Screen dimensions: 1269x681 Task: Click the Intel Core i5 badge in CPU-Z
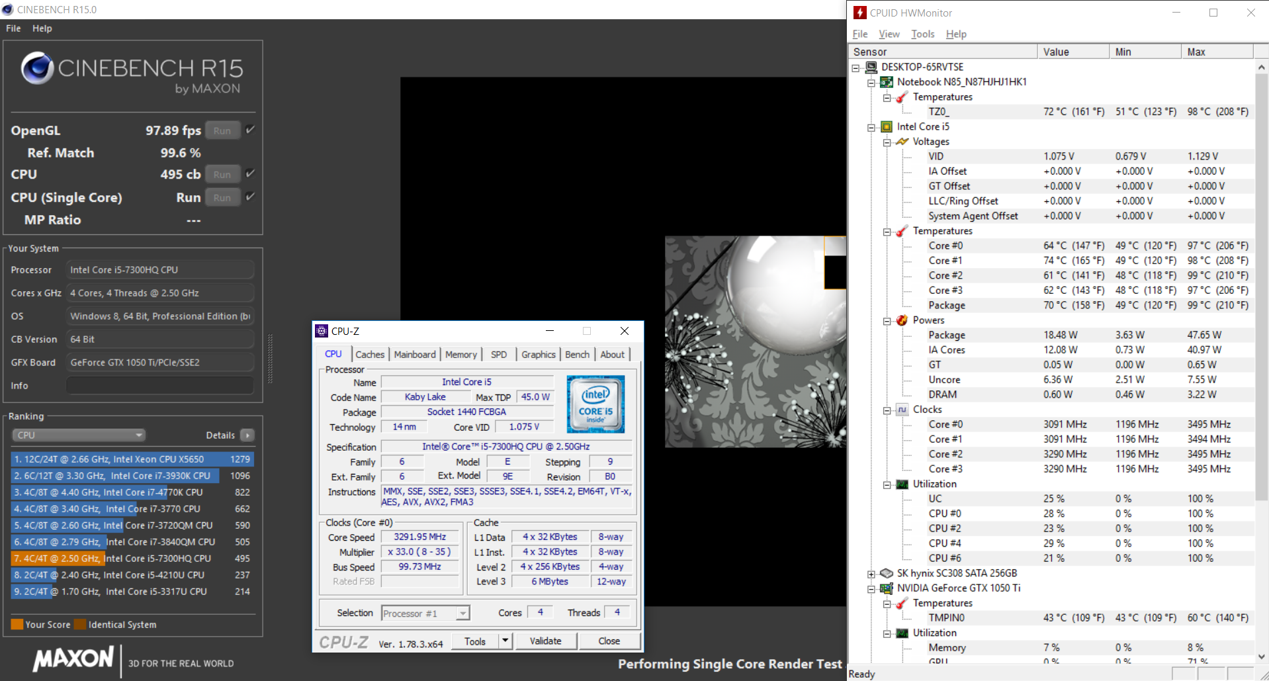595,404
